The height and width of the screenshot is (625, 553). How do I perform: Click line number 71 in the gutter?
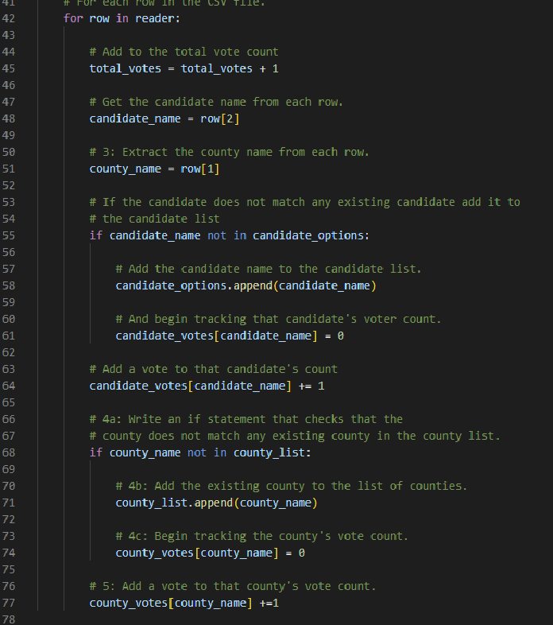[x=9, y=503]
